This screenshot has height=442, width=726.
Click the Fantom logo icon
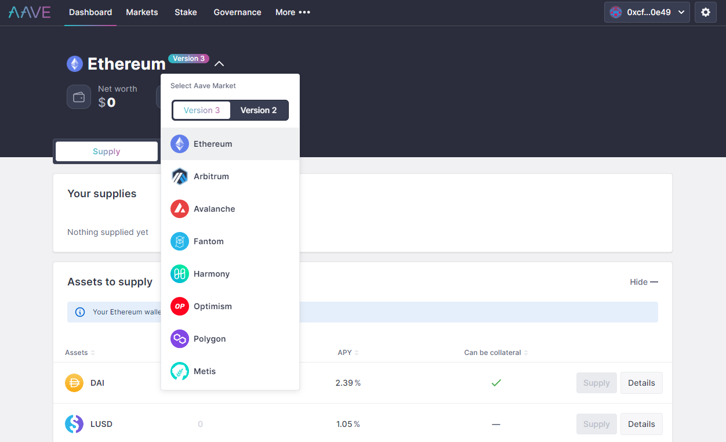point(180,241)
